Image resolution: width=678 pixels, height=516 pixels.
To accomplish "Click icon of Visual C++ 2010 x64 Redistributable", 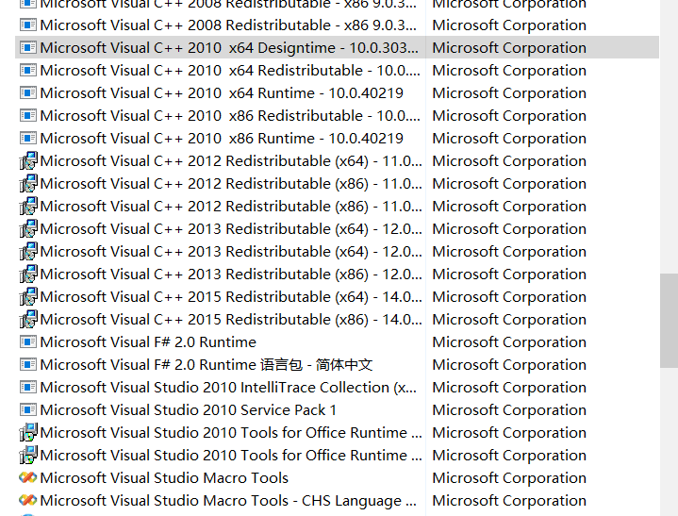I will (x=28, y=70).
